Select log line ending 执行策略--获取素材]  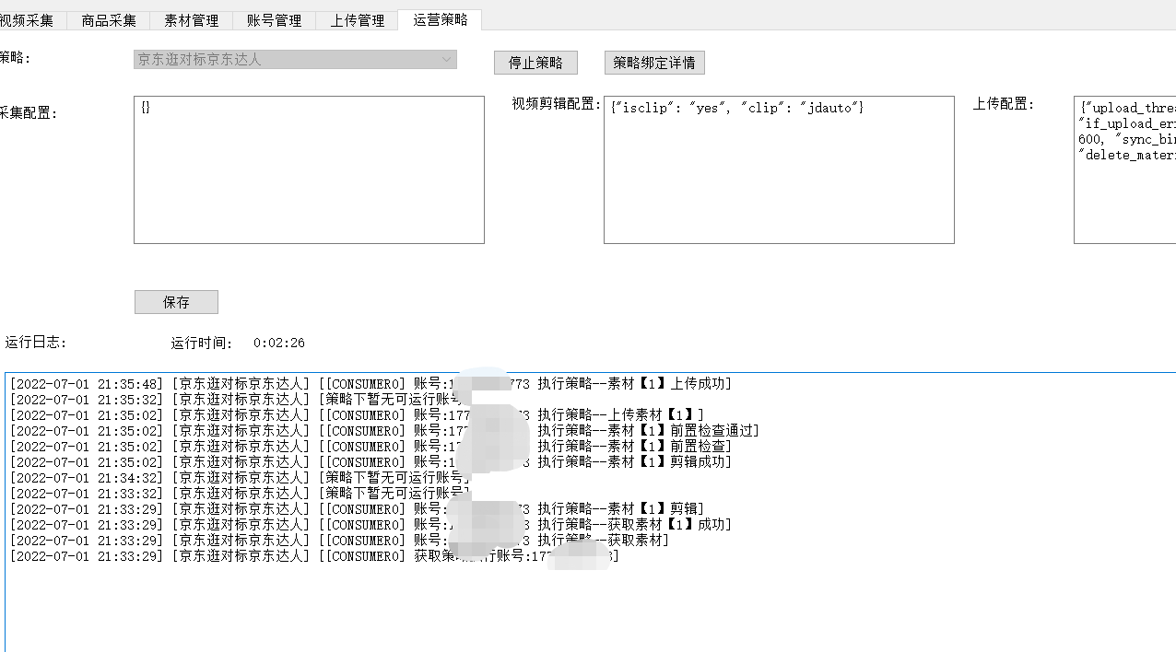click(x=339, y=541)
